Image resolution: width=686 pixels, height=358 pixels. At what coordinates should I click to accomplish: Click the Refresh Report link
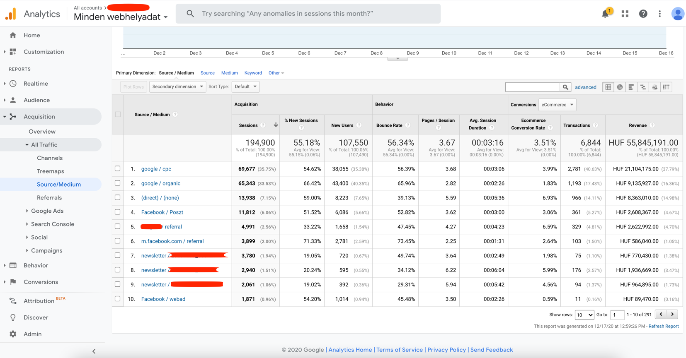coord(663,326)
